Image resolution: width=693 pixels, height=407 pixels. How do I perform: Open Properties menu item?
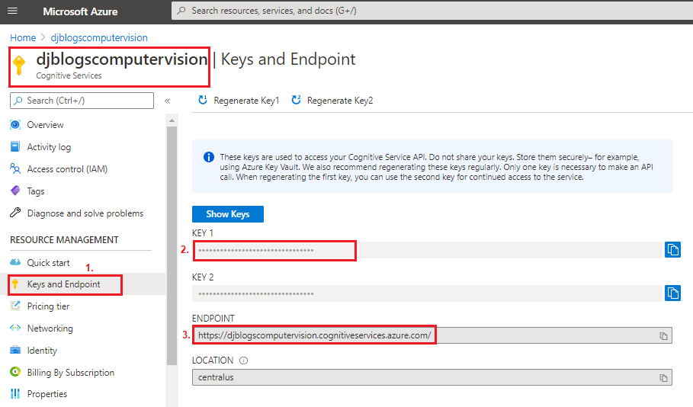pos(47,394)
